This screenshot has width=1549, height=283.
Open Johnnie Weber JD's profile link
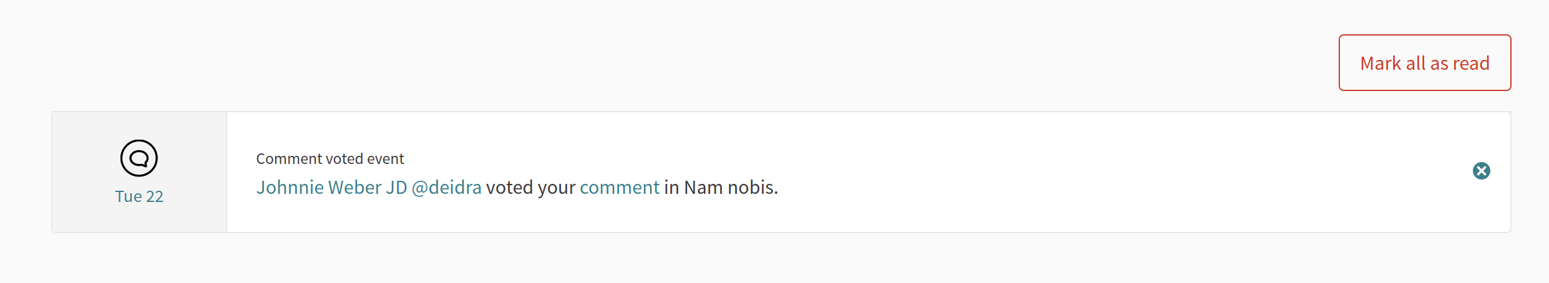331,188
